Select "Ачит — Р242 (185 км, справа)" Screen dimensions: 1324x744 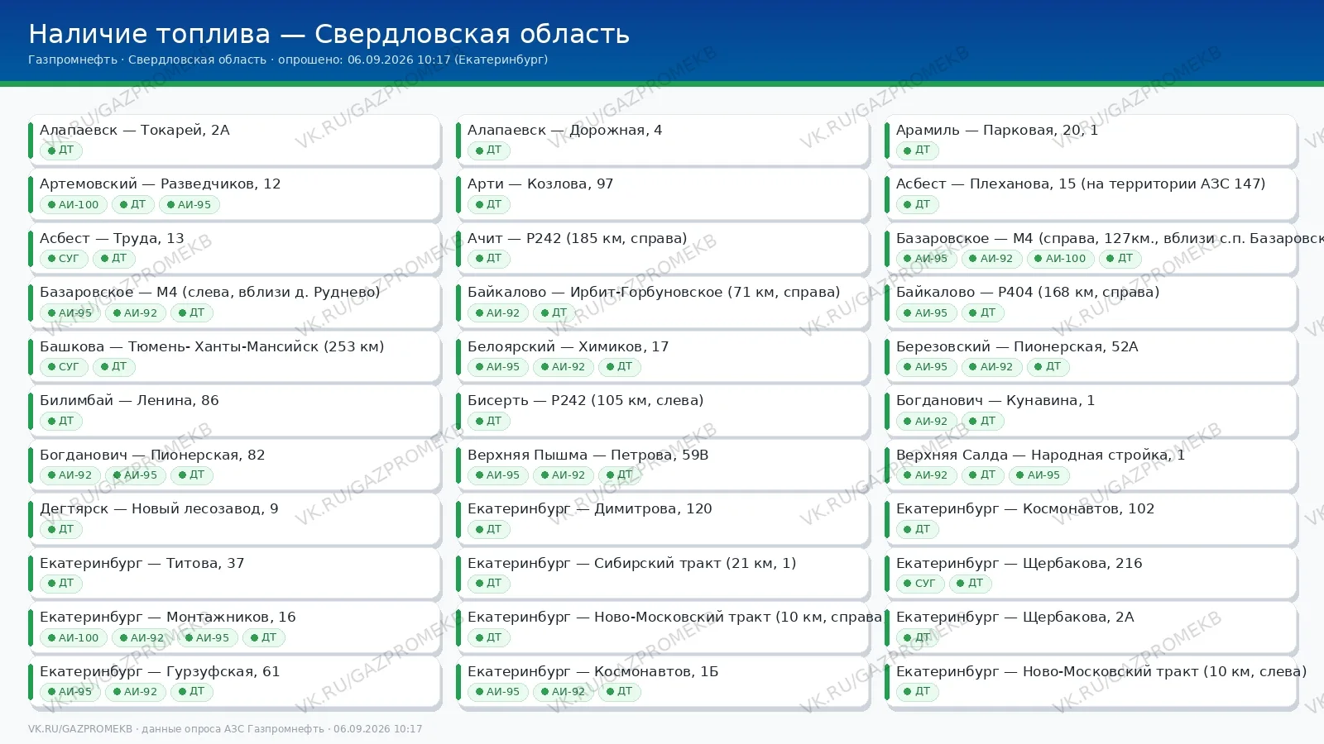tap(662, 249)
